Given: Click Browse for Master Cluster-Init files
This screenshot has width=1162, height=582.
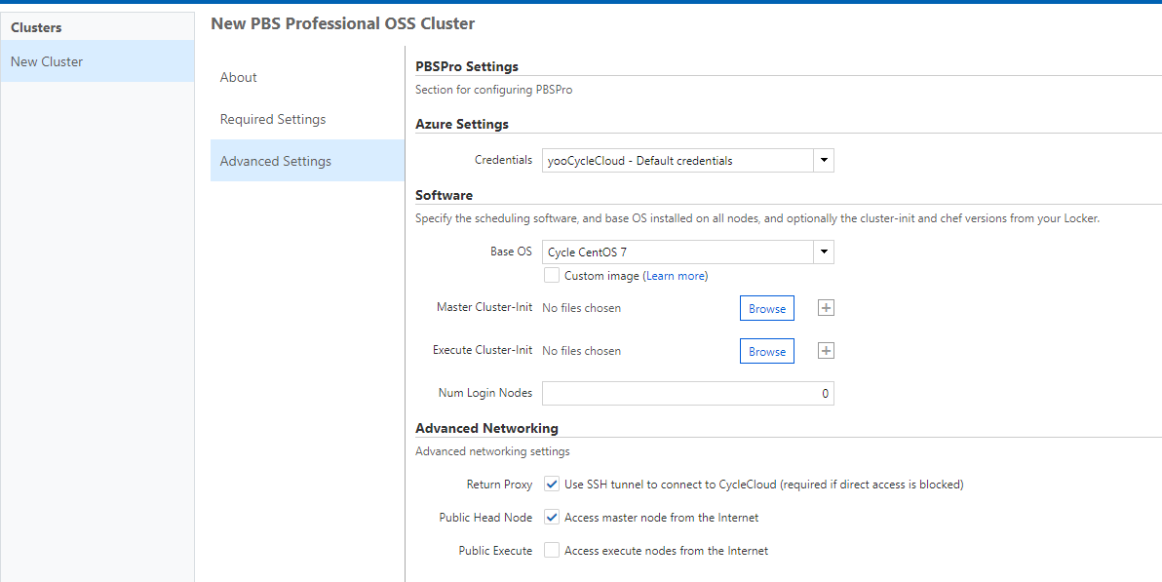Looking at the screenshot, I should click(766, 307).
